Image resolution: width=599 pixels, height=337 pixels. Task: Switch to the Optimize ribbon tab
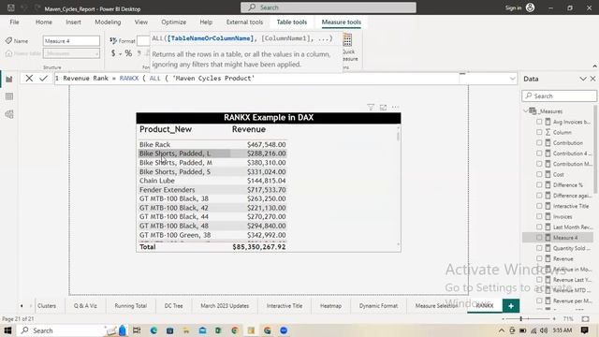[x=174, y=22]
